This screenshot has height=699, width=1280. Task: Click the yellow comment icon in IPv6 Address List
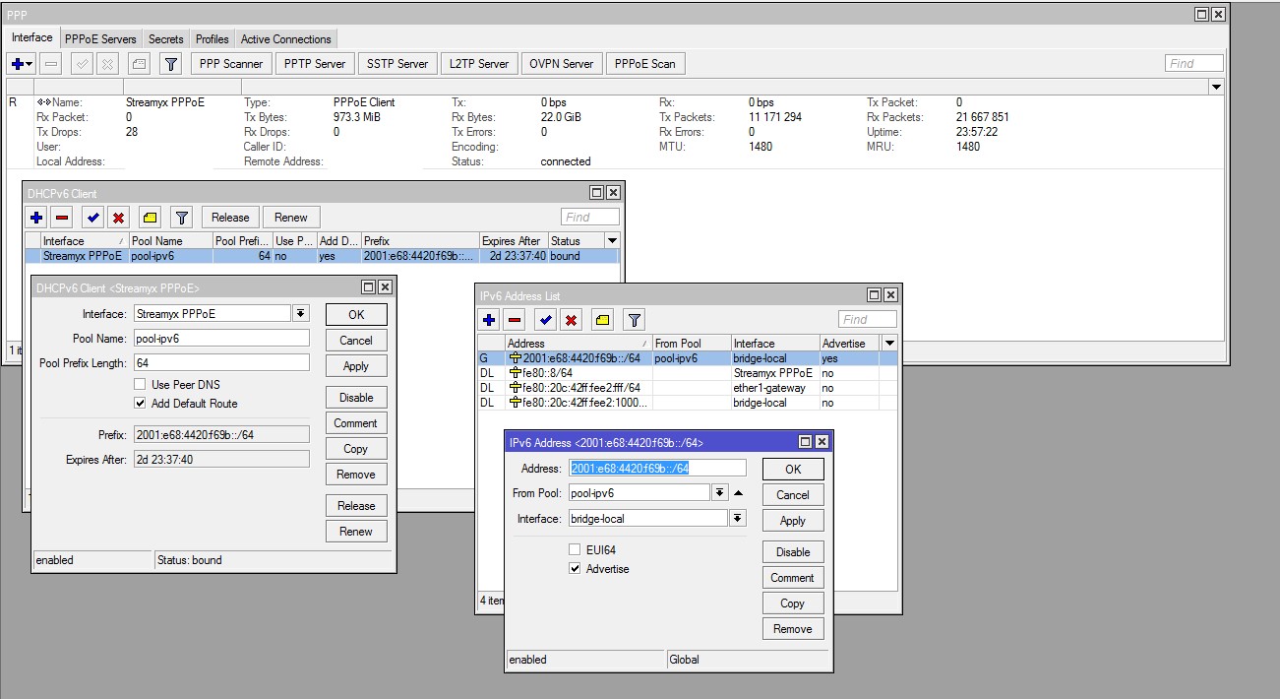pos(603,320)
